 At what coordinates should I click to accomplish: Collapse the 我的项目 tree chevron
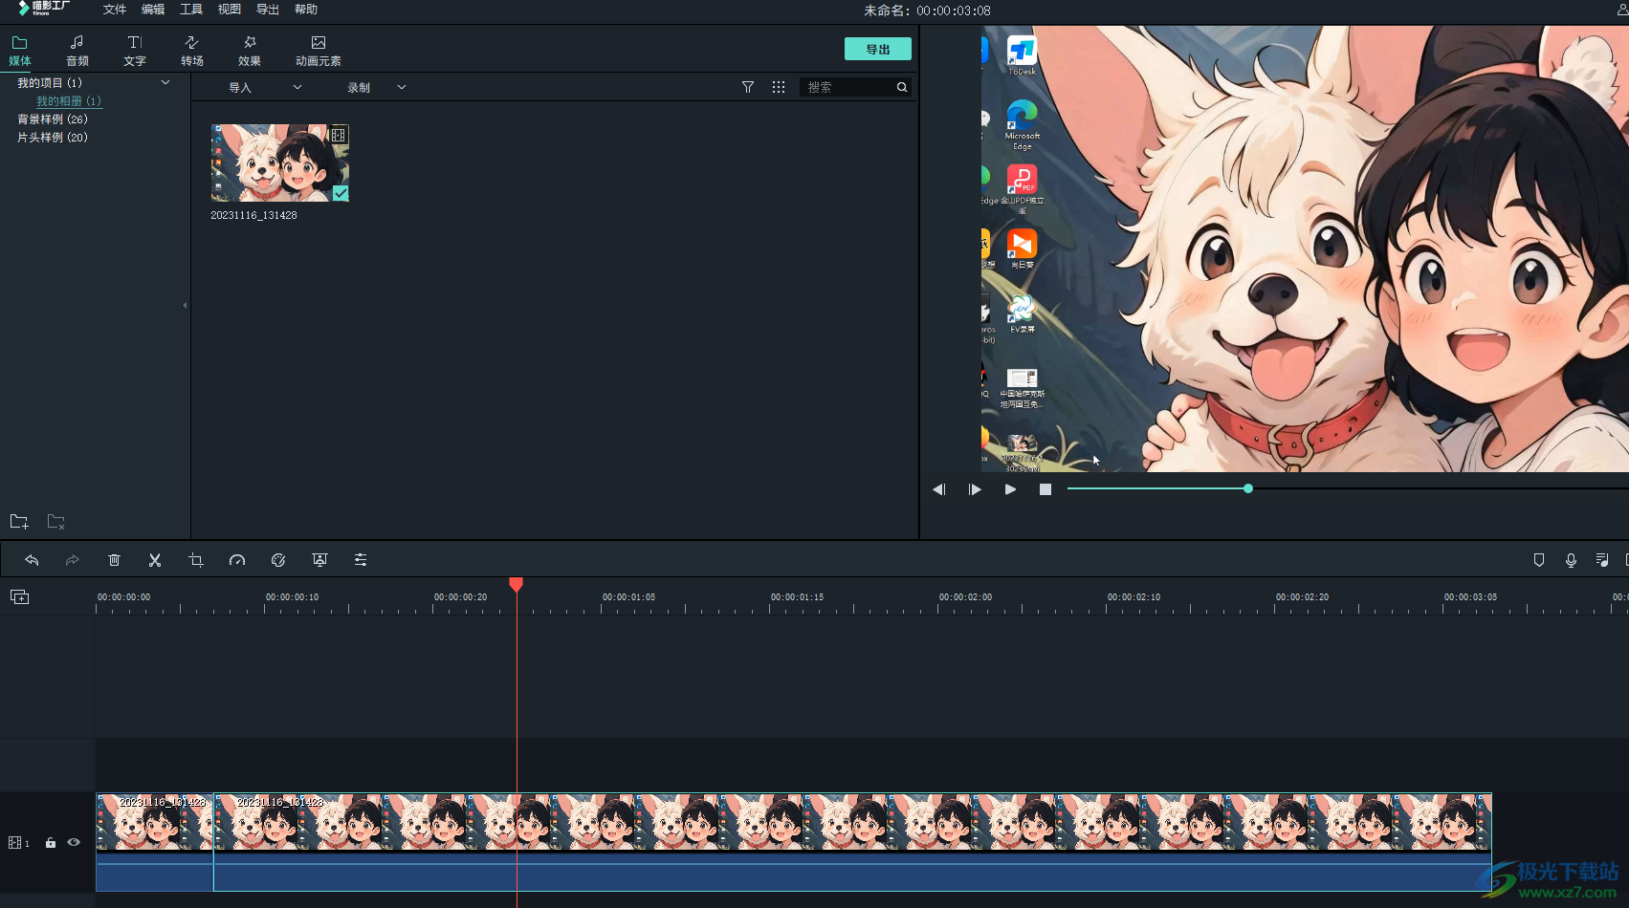[x=165, y=82]
